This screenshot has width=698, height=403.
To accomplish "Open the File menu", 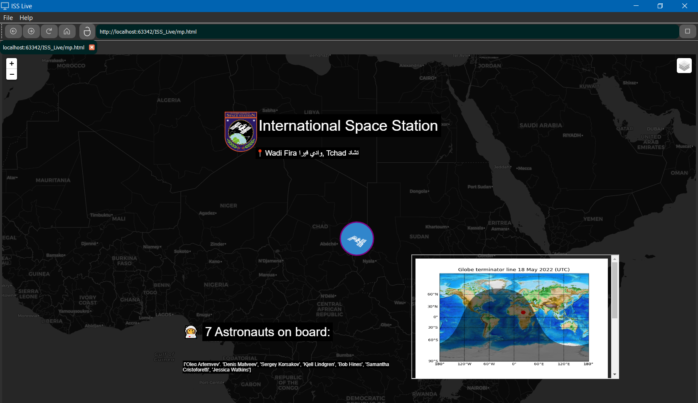I will pos(8,17).
